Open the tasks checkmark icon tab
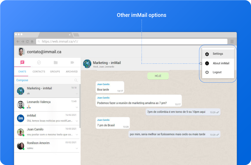Image resolution: width=251 pixels, height=165 pixels. point(39,62)
